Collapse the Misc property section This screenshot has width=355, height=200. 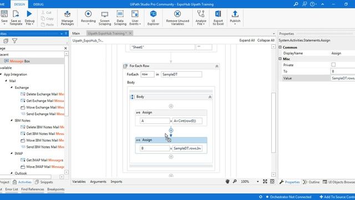coord(280,59)
